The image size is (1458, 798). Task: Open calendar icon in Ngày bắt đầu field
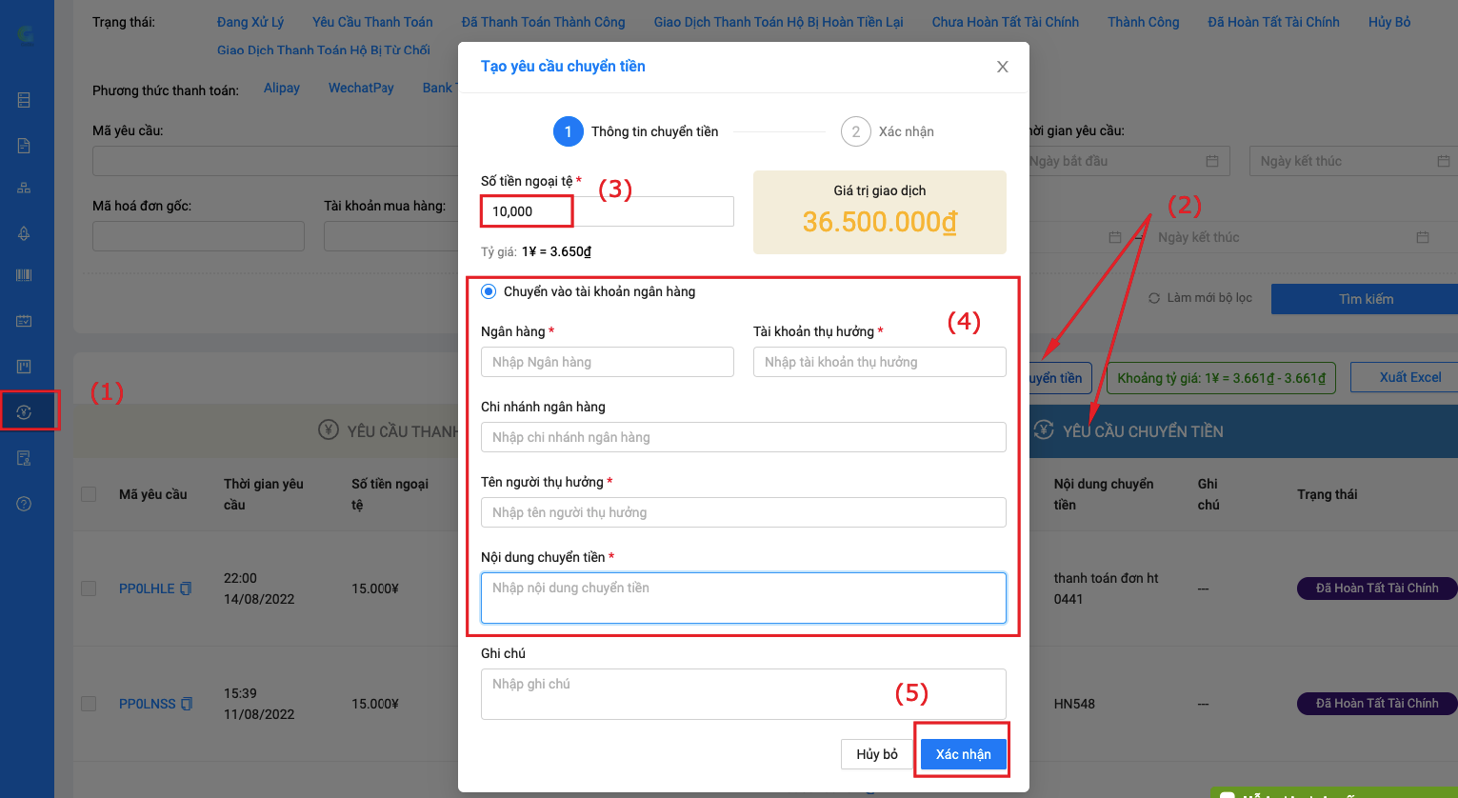(x=1211, y=161)
